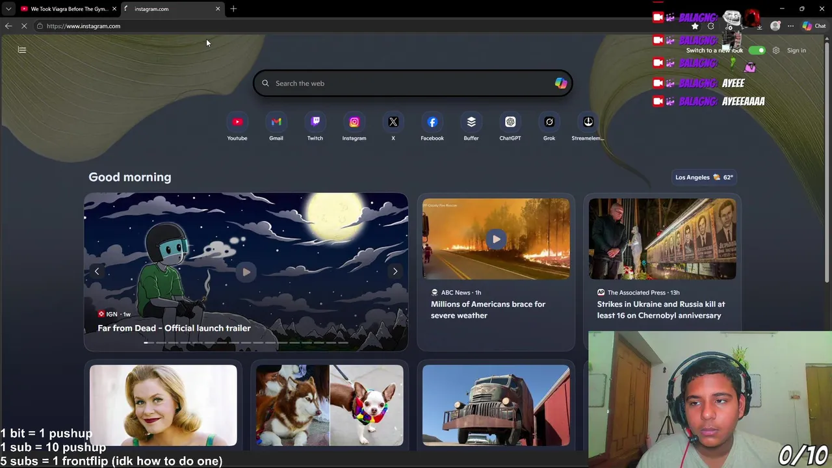This screenshot has width=832, height=468.
Task: Open the Gmail quick link
Action: point(276,122)
